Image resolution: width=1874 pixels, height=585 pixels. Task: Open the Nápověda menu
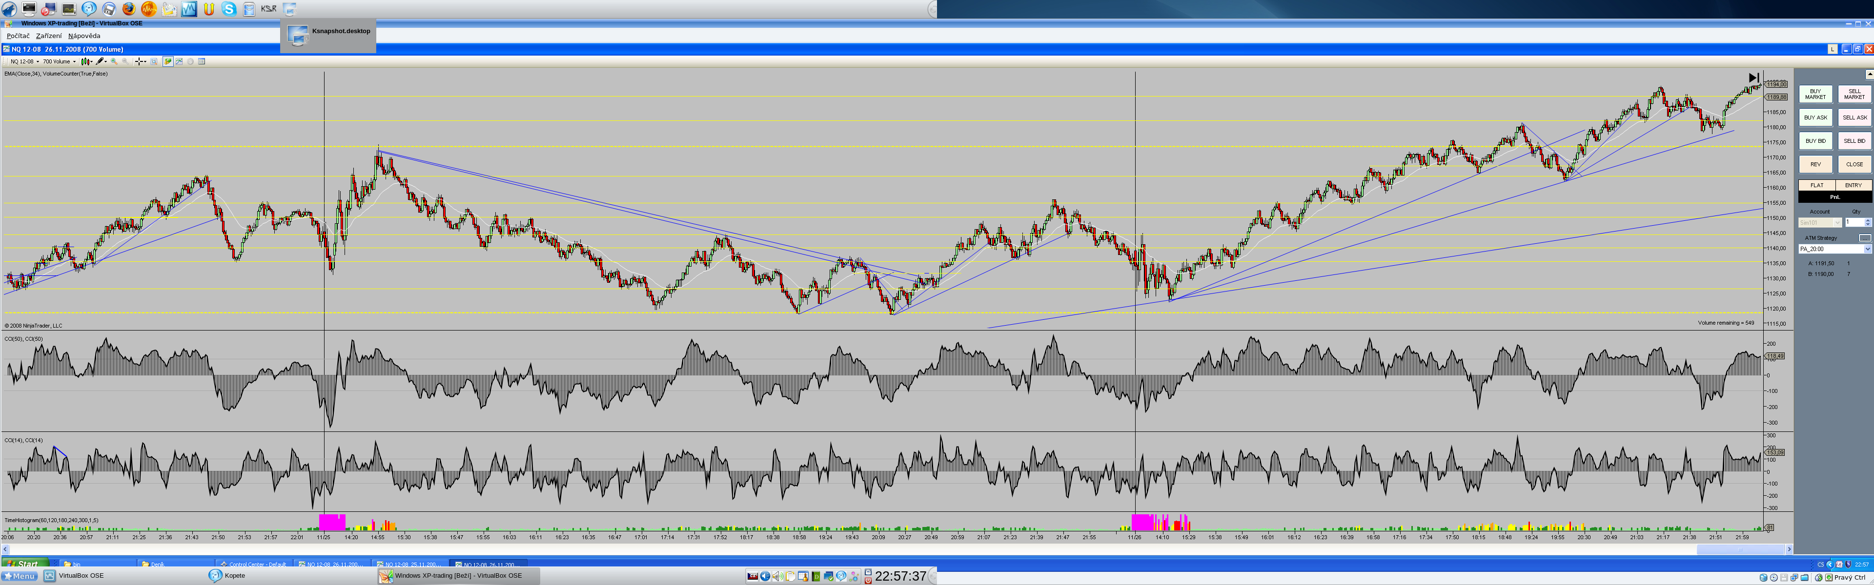point(84,36)
